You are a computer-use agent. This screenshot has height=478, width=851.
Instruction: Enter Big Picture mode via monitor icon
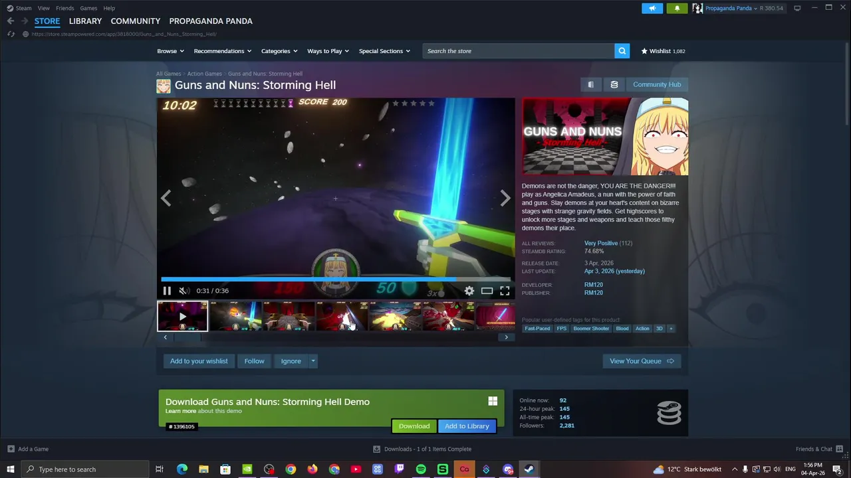(797, 8)
